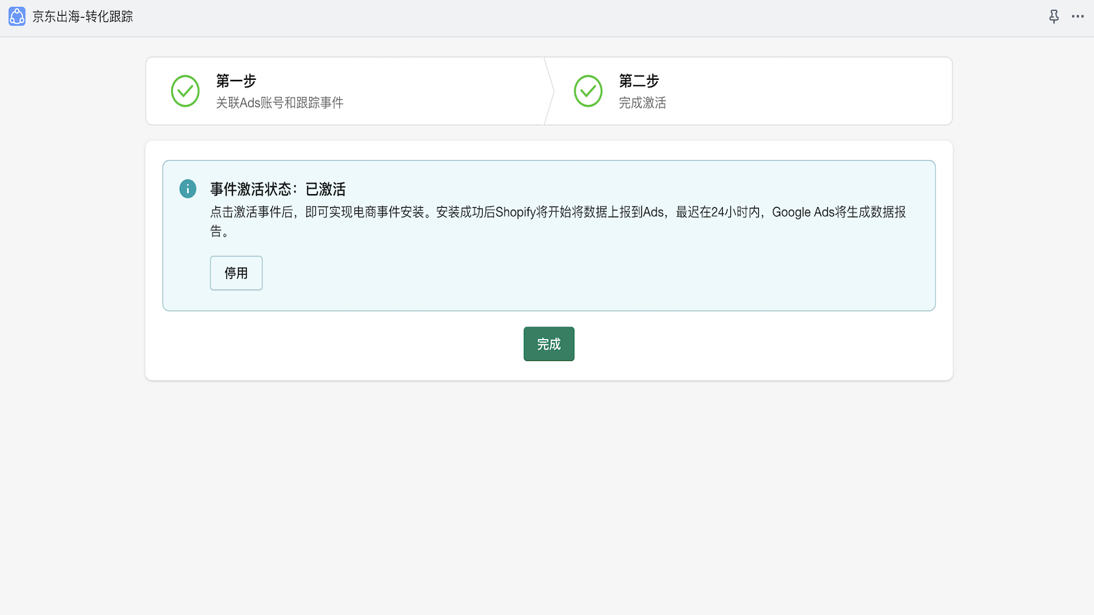Click the 关联Ads账号和跟踪事件 step description

pyautogui.click(x=280, y=102)
